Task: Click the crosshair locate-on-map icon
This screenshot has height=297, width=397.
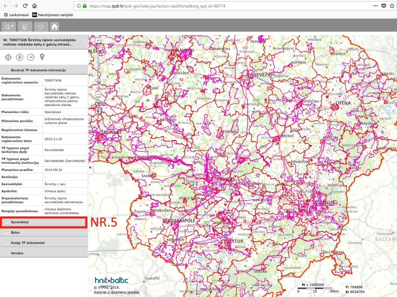Action: coord(8,57)
